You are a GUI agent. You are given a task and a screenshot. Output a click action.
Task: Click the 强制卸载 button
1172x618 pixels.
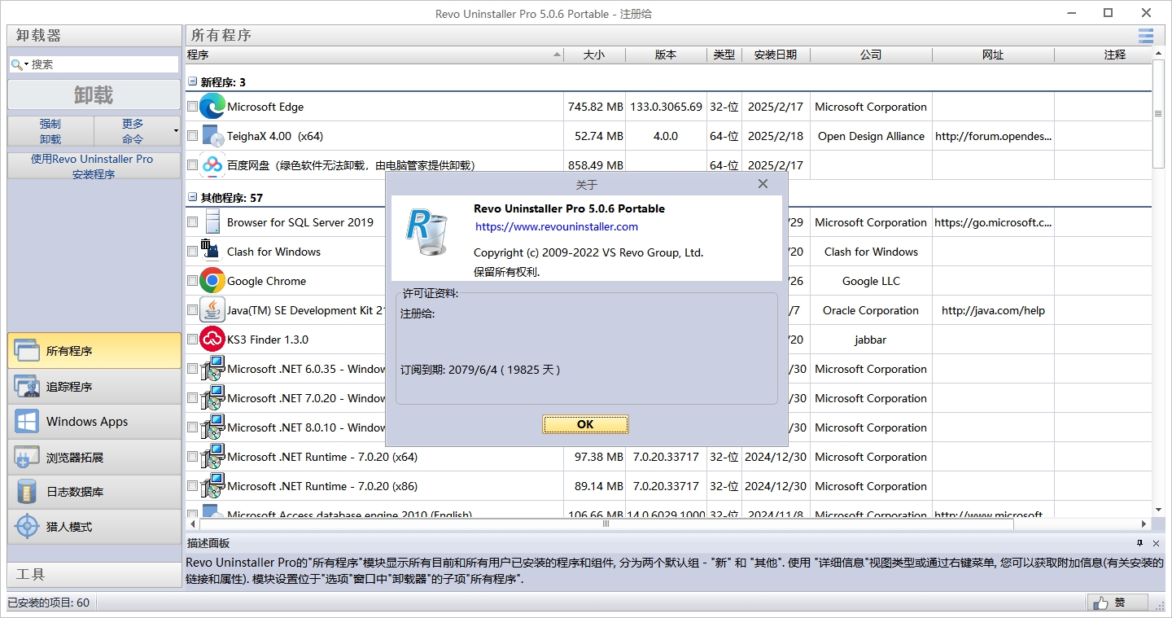[50, 130]
